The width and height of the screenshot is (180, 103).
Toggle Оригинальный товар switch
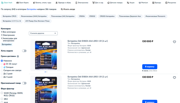24,83
